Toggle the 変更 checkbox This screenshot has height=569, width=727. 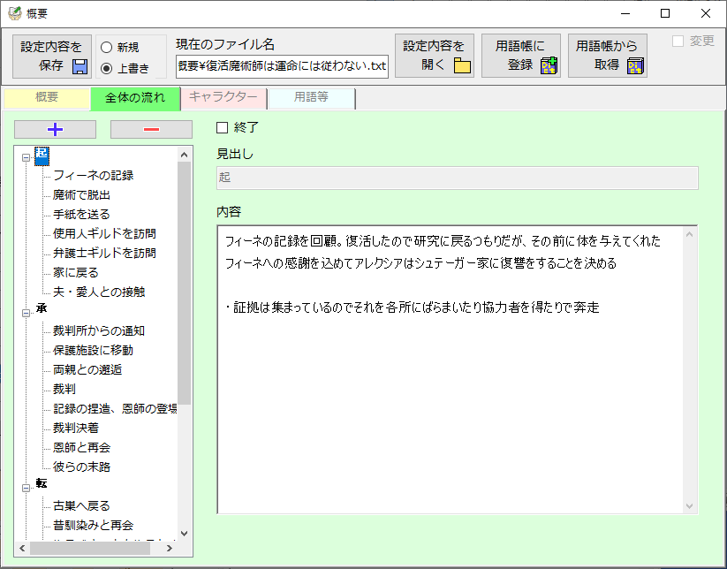pos(678,42)
